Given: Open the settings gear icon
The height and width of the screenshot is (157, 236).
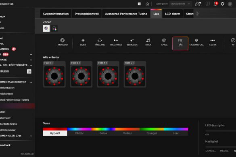Looking at the screenshot, I should click(x=222, y=4).
